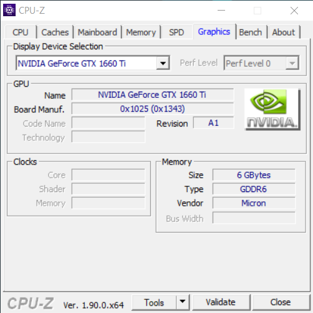Click the Board Manuf. label
The height and width of the screenshot is (313, 313).
39,110
